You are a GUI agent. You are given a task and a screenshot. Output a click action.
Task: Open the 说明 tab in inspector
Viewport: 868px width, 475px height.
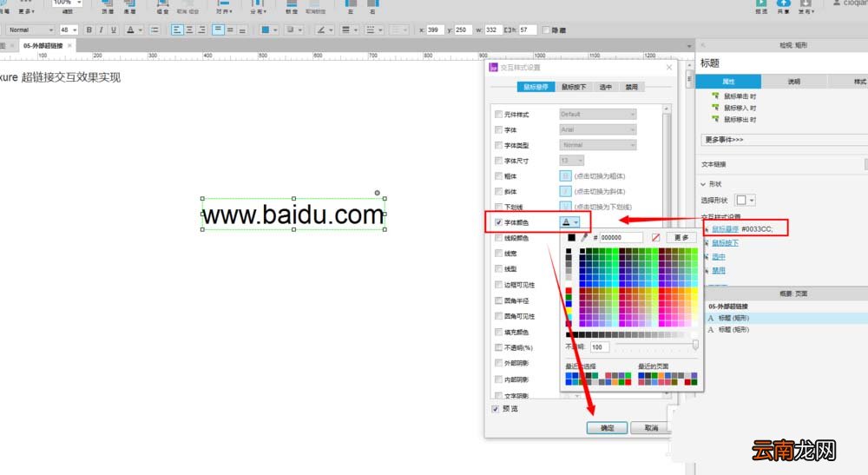click(x=794, y=82)
